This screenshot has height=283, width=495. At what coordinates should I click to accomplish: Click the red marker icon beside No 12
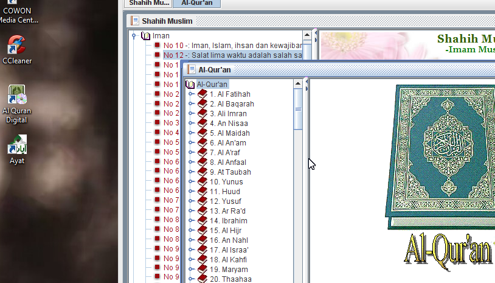157,55
